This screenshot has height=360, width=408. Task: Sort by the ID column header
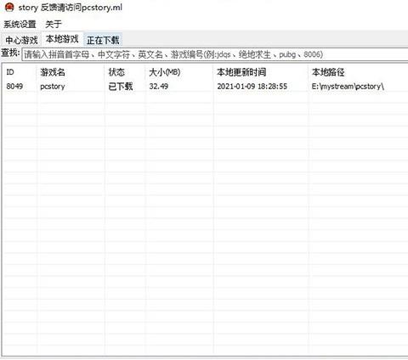pyautogui.click(x=10, y=72)
